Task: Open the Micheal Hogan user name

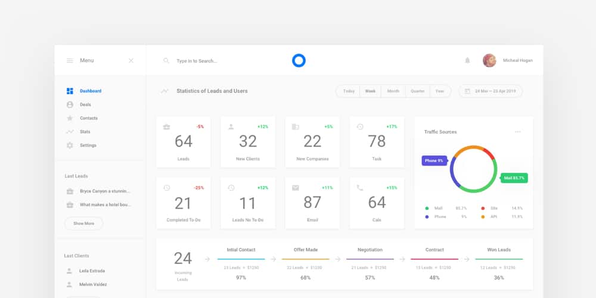Action: click(x=518, y=60)
